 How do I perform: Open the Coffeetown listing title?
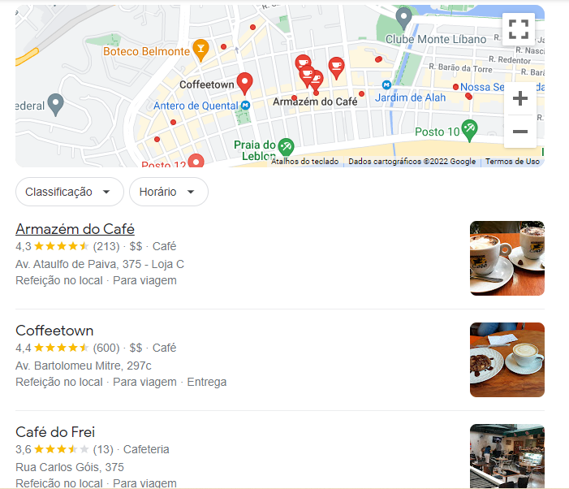(x=54, y=331)
